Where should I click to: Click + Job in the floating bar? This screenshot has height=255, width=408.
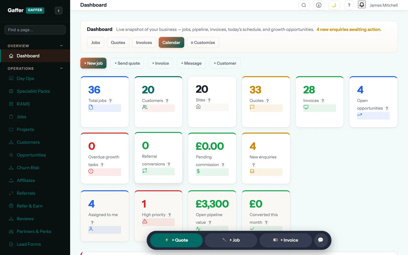pyautogui.click(x=231, y=240)
